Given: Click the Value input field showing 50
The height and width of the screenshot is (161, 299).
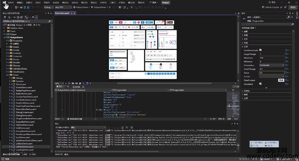Looking at the screenshot, I should point(272,73).
